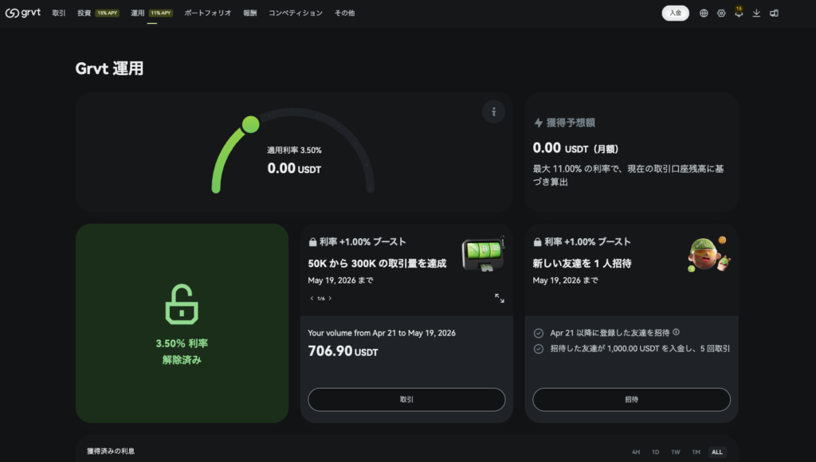Go to previous boost task with left chevron
The width and height of the screenshot is (816, 462).
pyautogui.click(x=312, y=299)
